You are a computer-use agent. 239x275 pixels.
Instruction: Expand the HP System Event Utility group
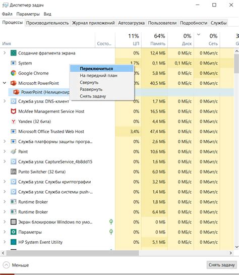pos(5,242)
